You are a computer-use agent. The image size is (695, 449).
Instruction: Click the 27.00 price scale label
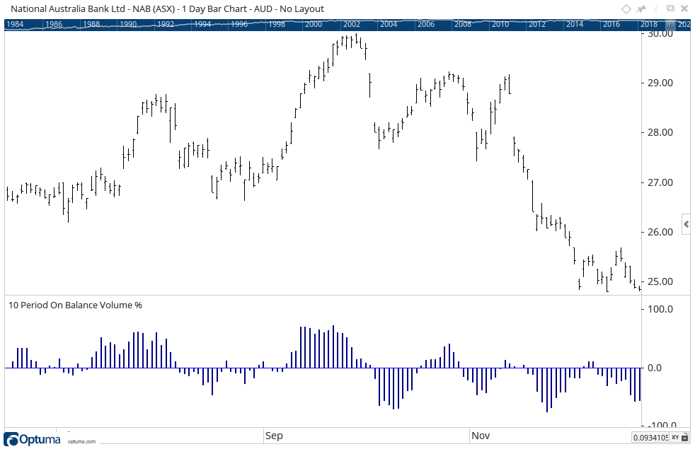[660, 182]
